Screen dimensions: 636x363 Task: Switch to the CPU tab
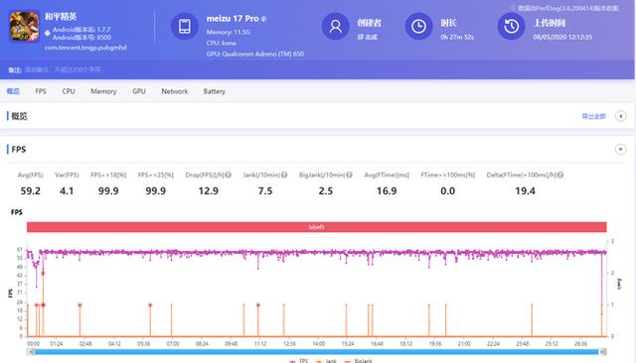[x=69, y=91]
